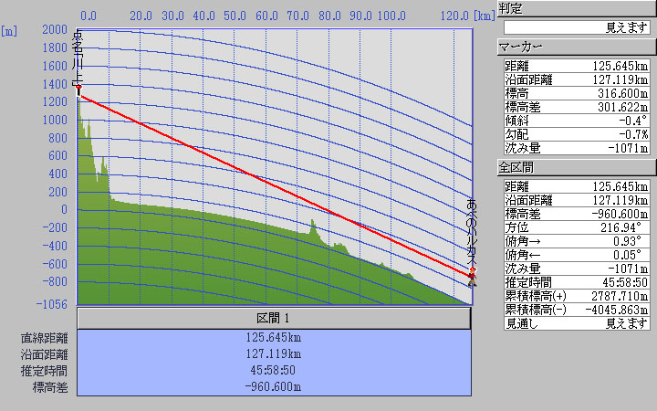Click the 1400 elevation axis label

(x=55, y=84)
